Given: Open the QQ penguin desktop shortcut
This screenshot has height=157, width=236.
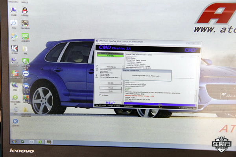Looking at the screenshot, I should tap(25, 11).
